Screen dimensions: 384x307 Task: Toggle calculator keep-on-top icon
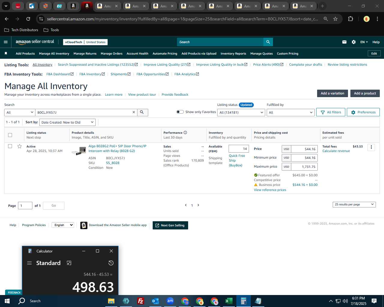click(x=69, y=263)
